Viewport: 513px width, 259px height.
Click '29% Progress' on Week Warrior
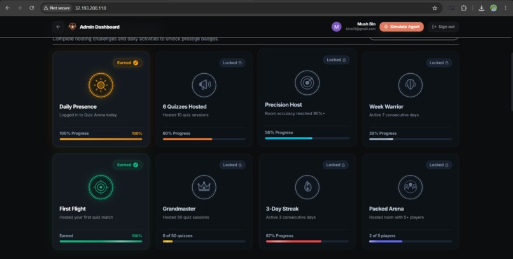tap(383, 134)
